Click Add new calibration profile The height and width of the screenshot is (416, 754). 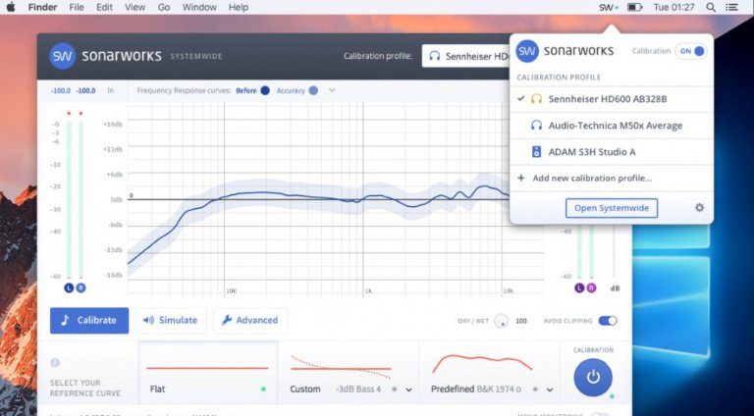[x=612, y=179]
